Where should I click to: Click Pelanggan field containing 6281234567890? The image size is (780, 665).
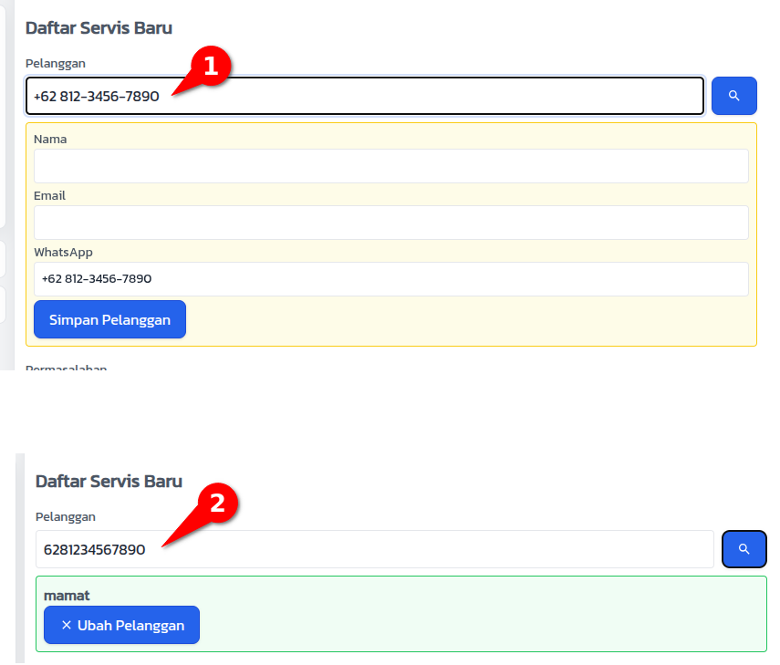[x=375, y=549]
